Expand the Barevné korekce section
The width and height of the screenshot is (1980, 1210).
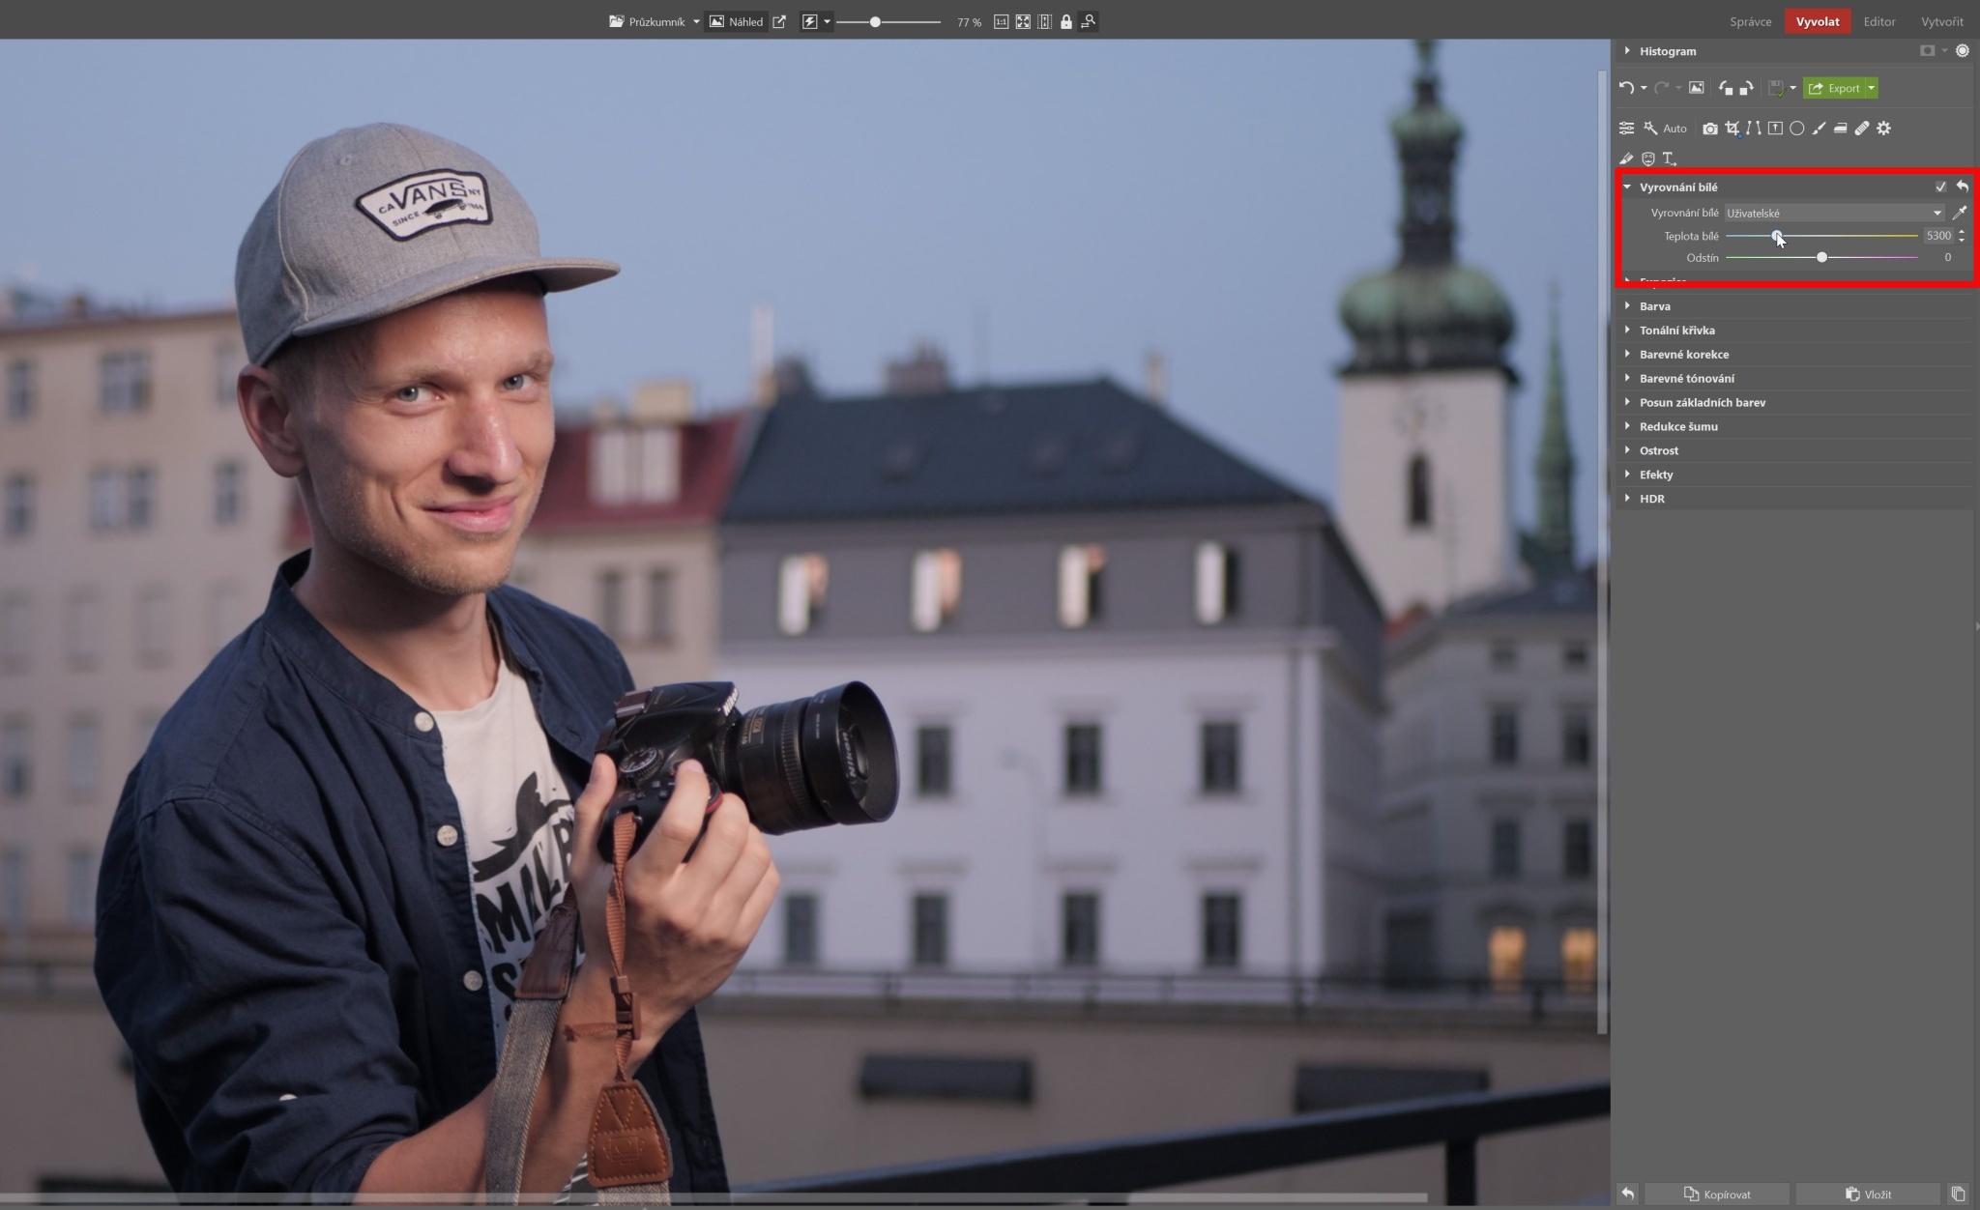(x=1627, y=354)
